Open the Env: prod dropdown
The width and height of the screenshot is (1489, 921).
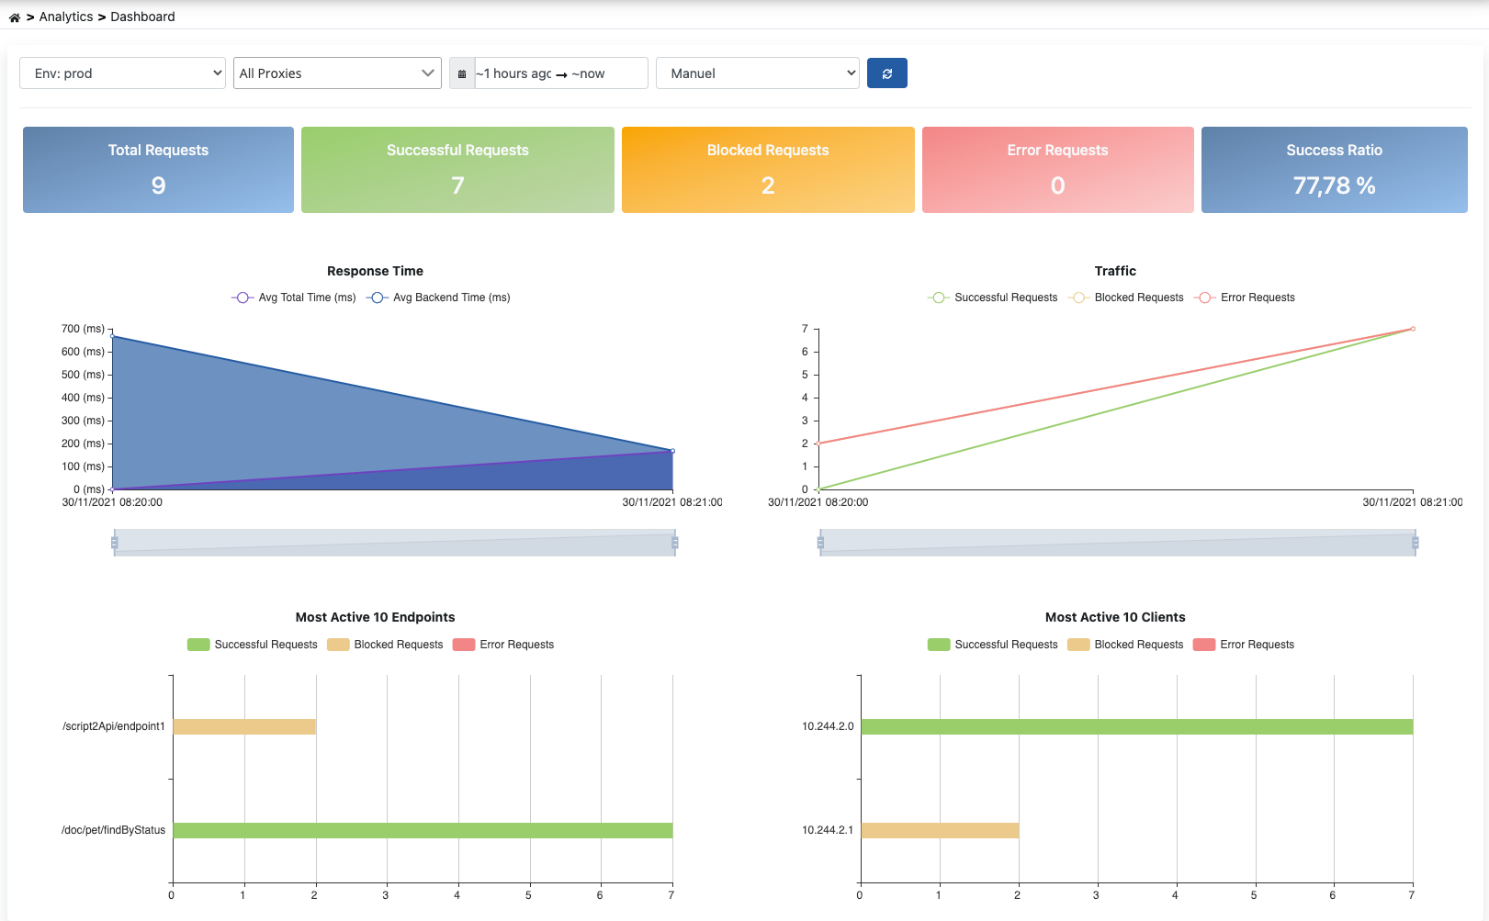point(122,73)
